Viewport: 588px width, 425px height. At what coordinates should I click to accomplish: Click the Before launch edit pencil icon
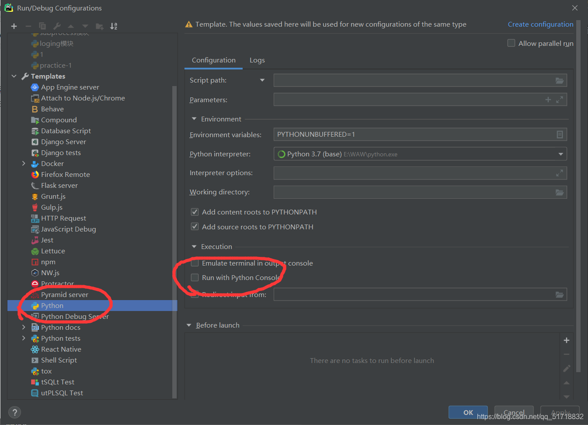567,369
